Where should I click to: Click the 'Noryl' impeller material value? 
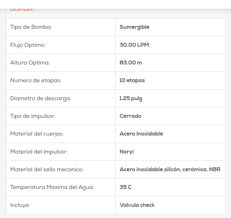(x=126, y=152)
